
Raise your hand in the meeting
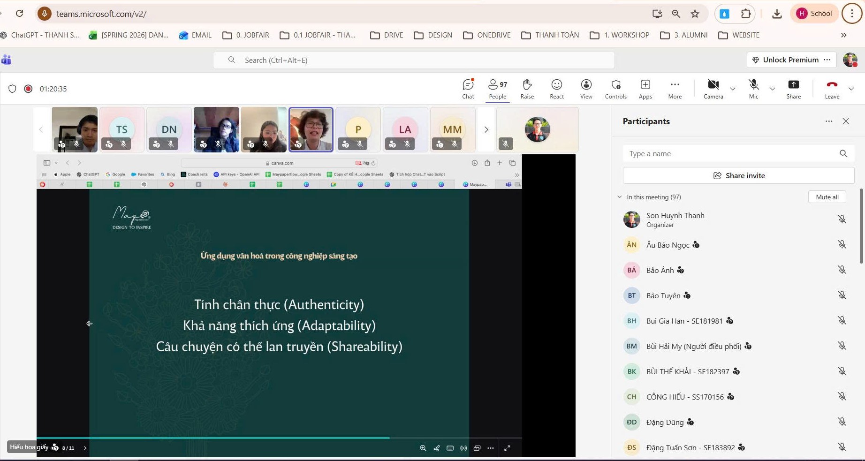point(527,89)
